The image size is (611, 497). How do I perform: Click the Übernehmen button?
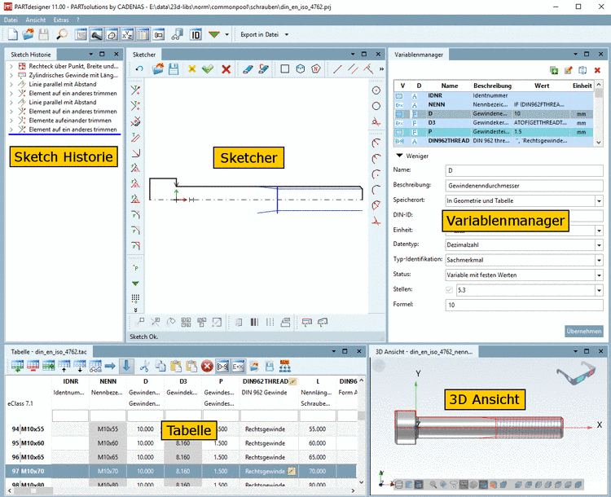pos(584,332)
